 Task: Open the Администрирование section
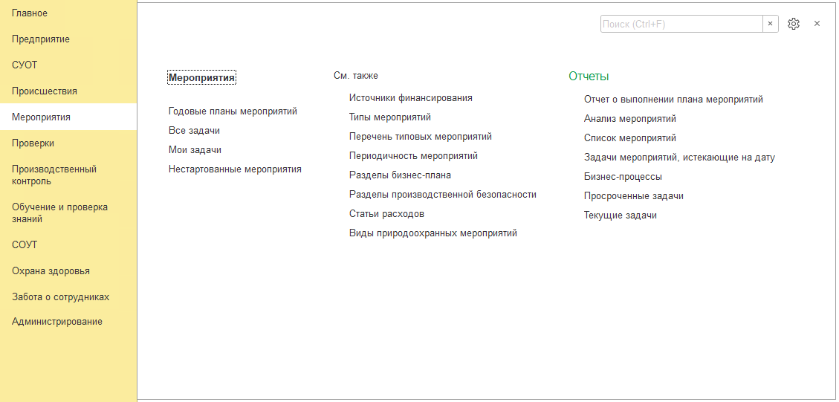coord(57,322)
